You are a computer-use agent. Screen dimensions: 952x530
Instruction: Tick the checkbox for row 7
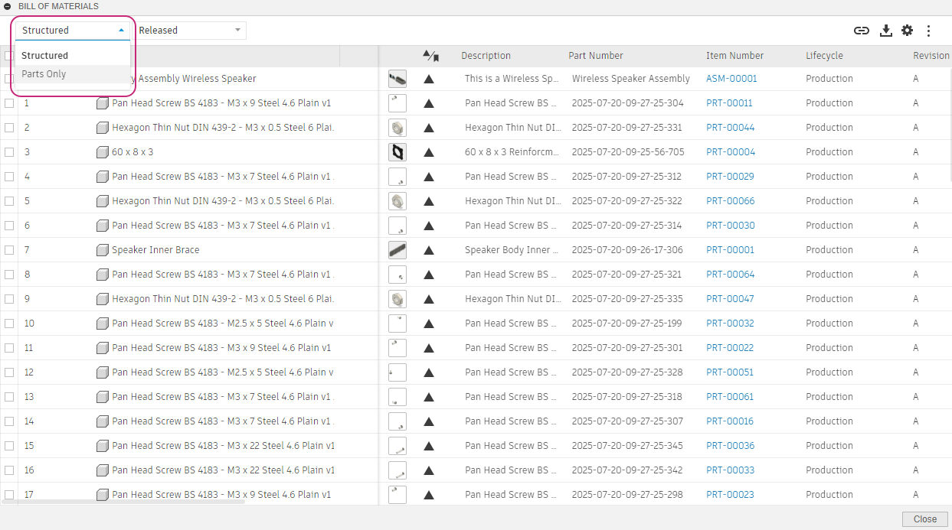(9, 250)
